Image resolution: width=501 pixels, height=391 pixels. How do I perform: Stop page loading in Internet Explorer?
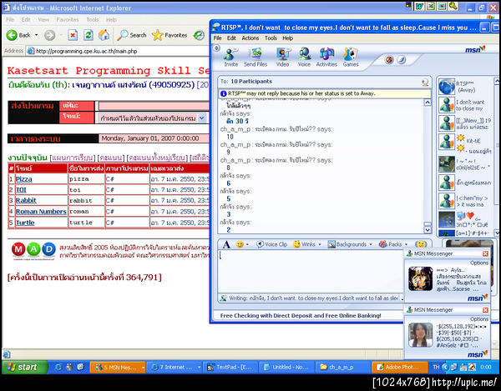[73, 35]
